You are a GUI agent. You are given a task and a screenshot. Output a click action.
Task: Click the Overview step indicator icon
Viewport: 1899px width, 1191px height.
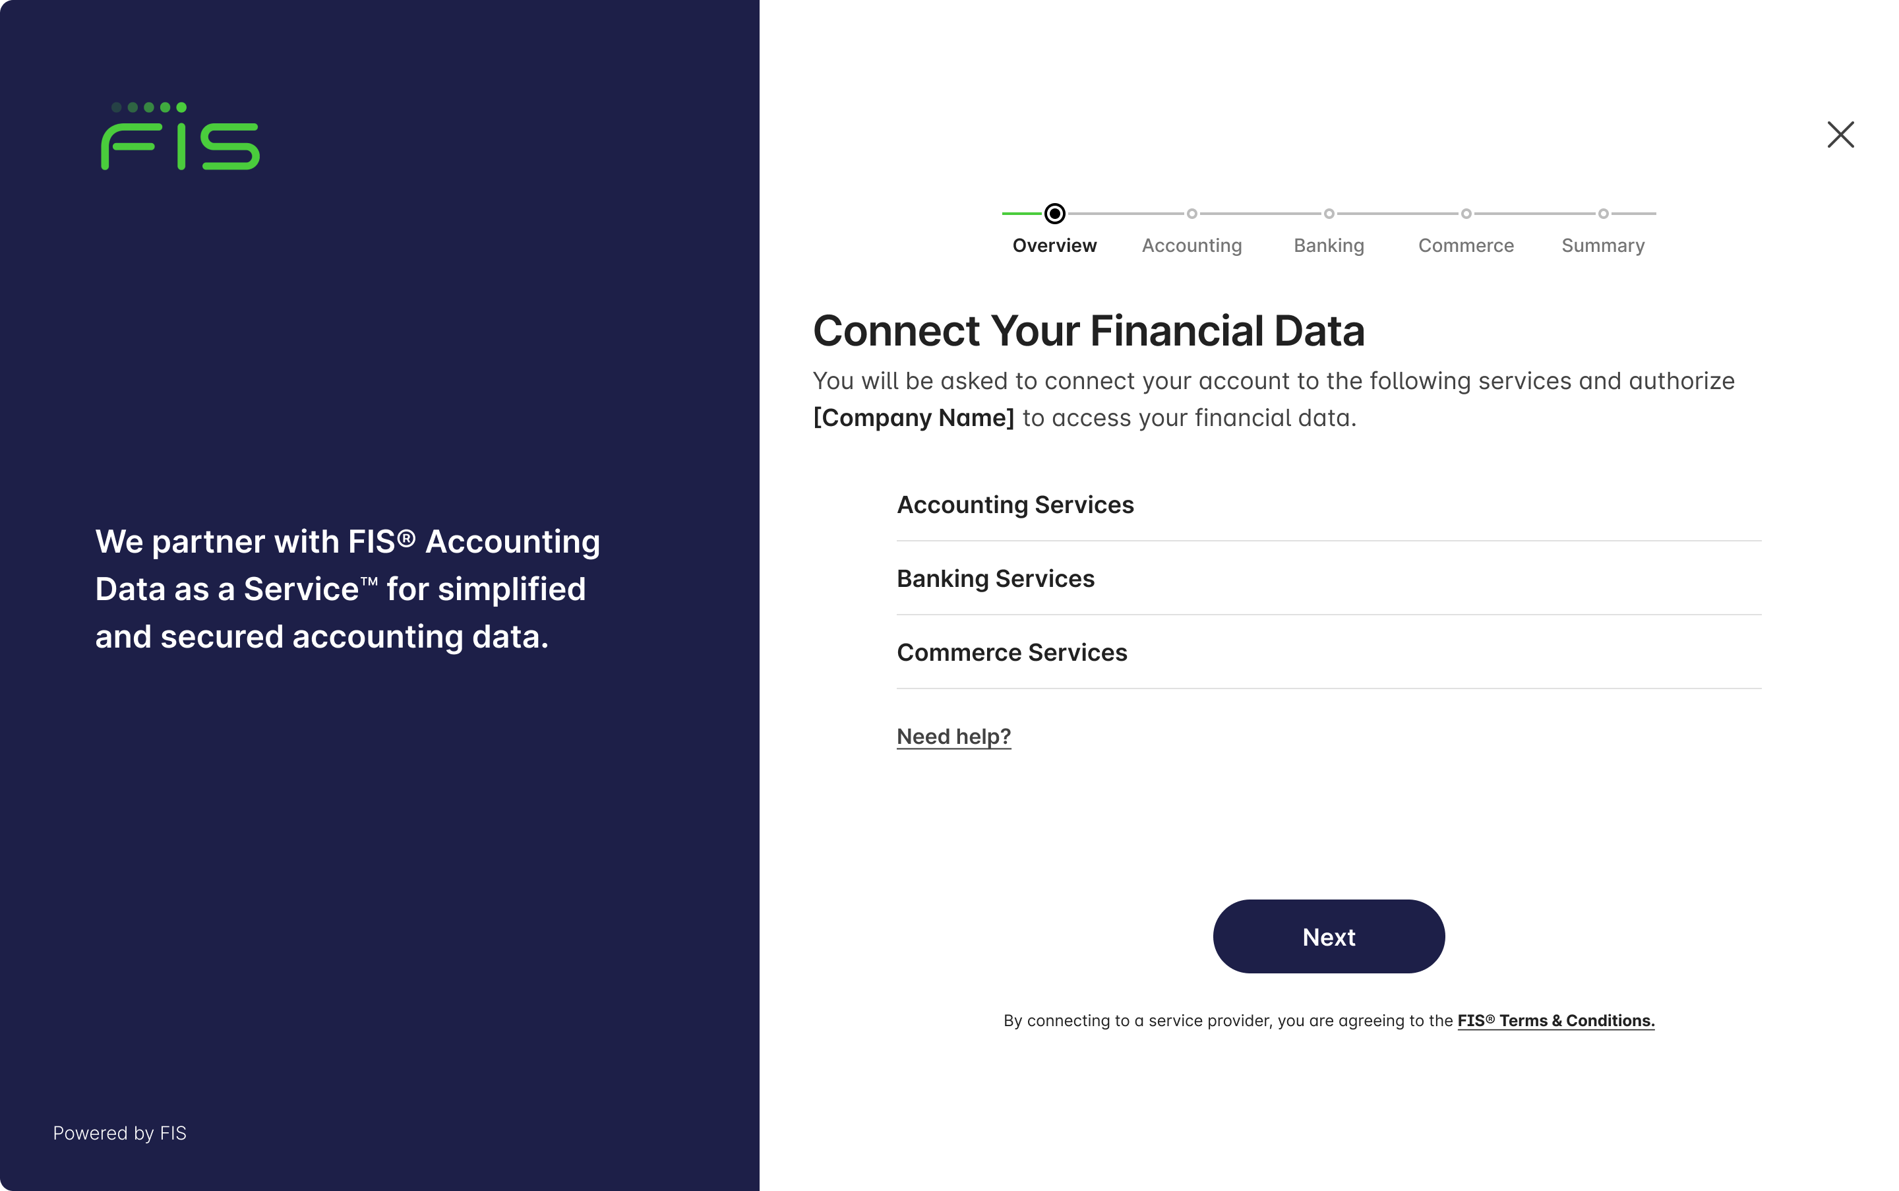pyautogui.click(x=1054, y=212)
